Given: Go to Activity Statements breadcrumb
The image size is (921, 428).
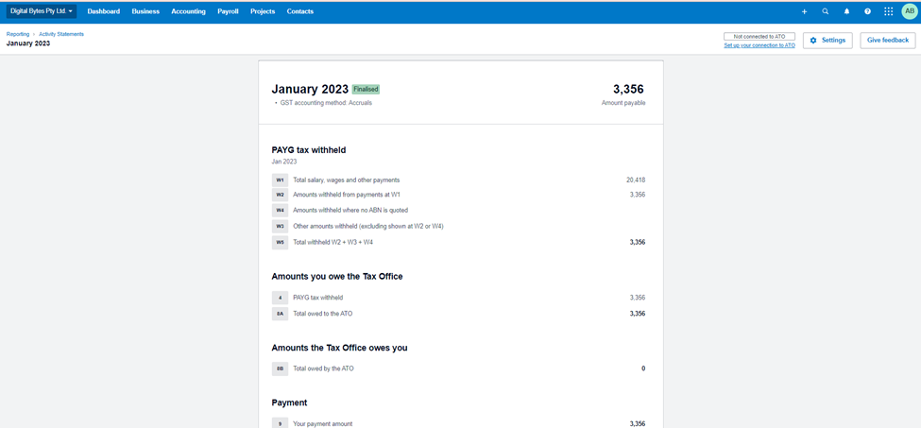Looking at the screenshot, I should (x=61, y=34).
